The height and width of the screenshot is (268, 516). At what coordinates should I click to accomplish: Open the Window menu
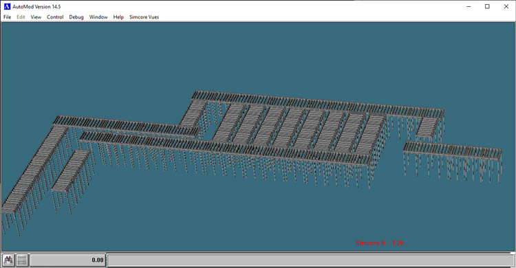(x=98, y=17)
